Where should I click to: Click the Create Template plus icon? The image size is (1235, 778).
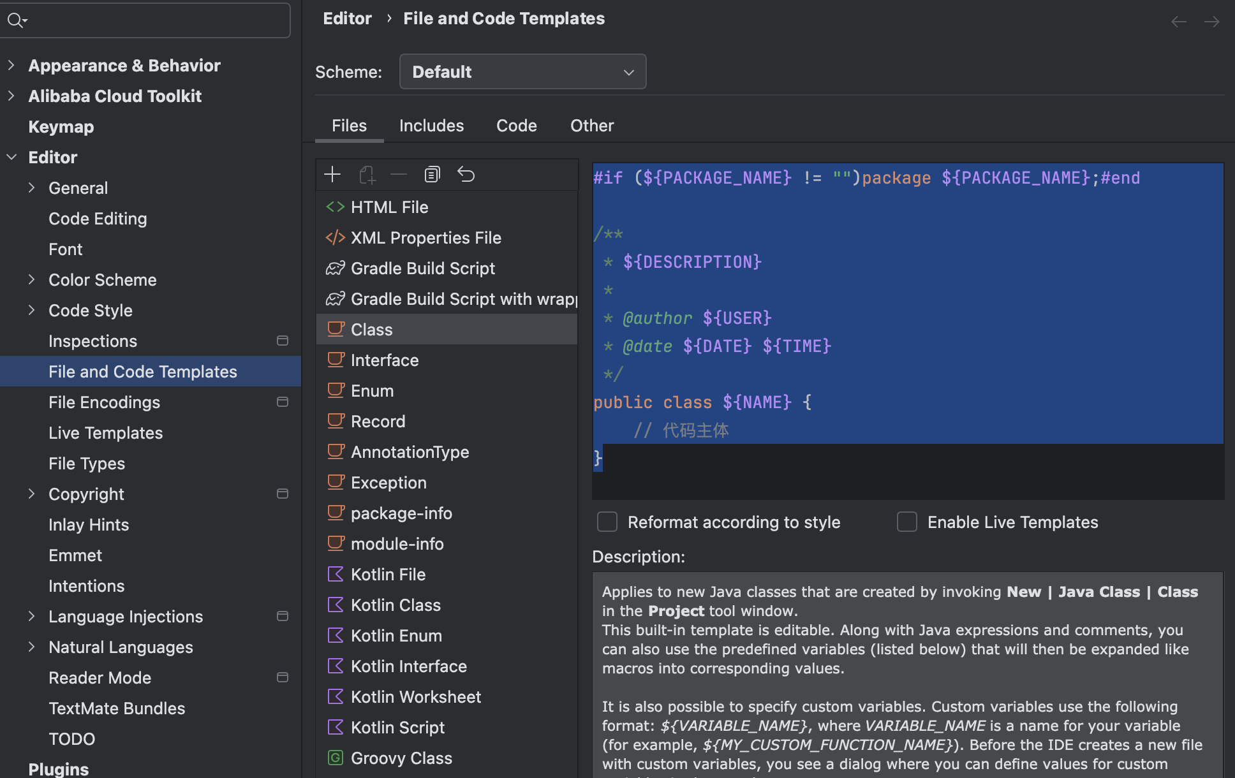coord(332,174)
